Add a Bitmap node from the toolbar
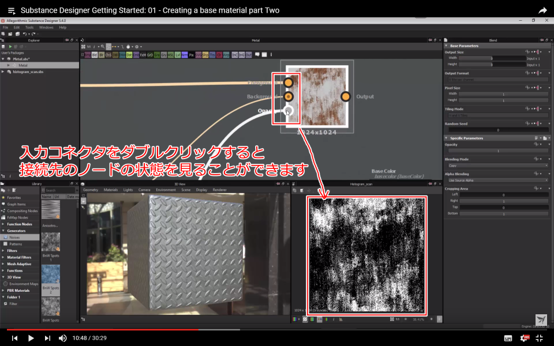Image resolution: width=554 pixels, height=346 pixels. (87, 55)
